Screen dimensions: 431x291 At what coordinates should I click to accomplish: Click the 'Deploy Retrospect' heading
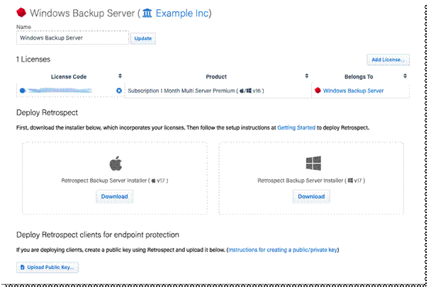[47, 113]
